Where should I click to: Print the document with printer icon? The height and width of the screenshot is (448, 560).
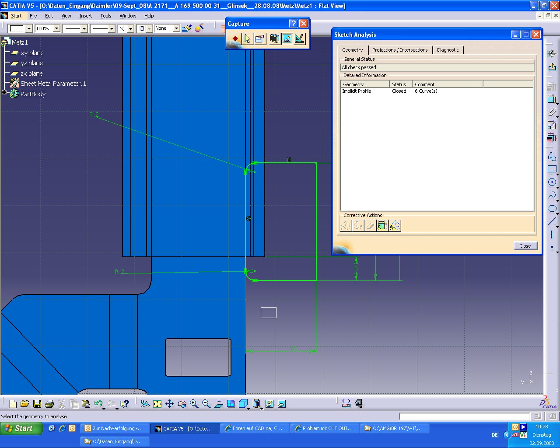[49, 404]
